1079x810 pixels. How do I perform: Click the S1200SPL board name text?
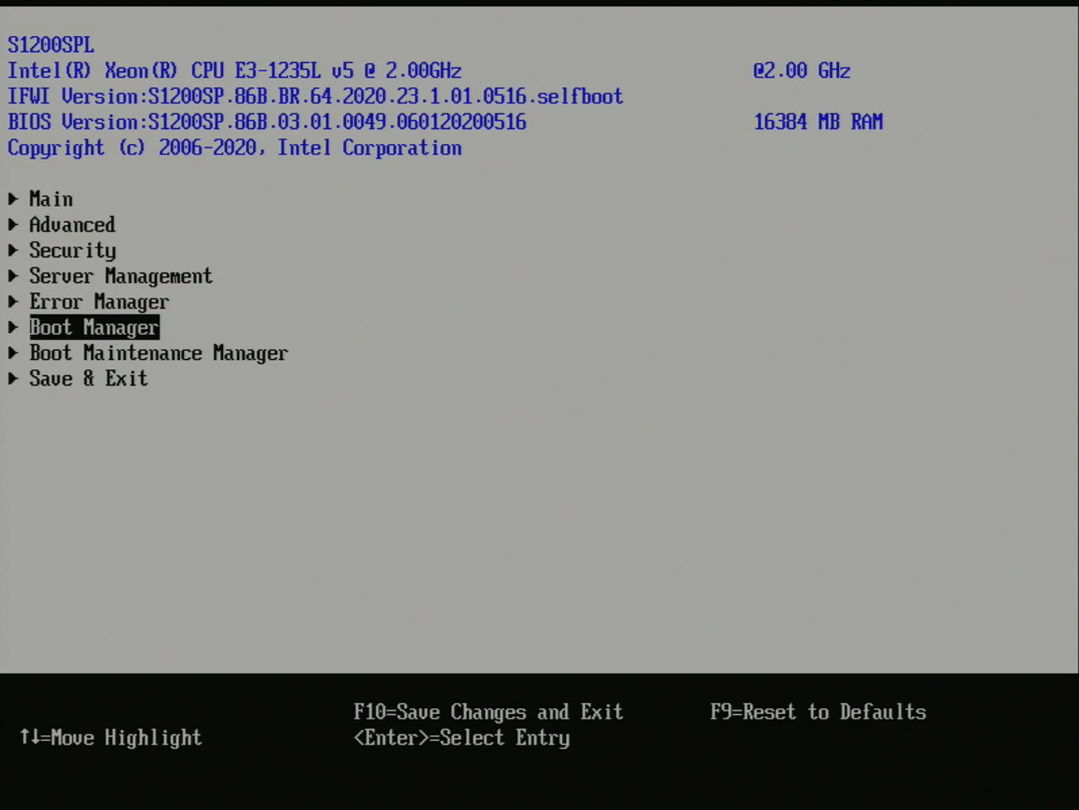(51, 45)
